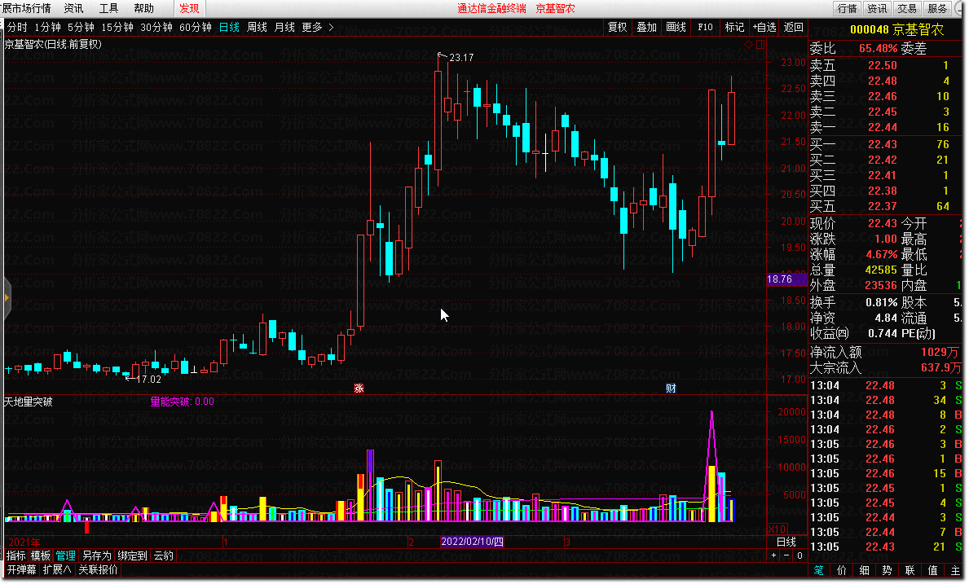Select the 日线 daily period
Screen dimensions: 969x584
pos(229,27)
